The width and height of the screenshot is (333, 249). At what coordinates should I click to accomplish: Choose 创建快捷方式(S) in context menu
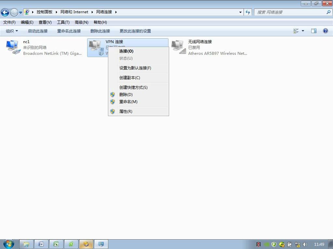[139, 88]
